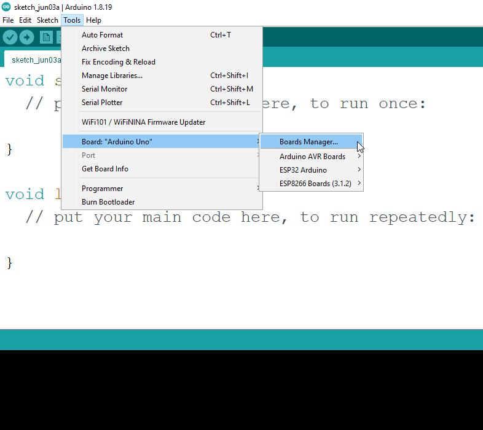Open WiFi101 / WiFiNINA Firmware Updater
The width and height of the screenshot is (483, 430).
click(x=143, y=122)
